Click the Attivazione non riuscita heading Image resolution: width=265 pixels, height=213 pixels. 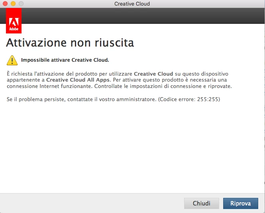[x=70, y=43]
